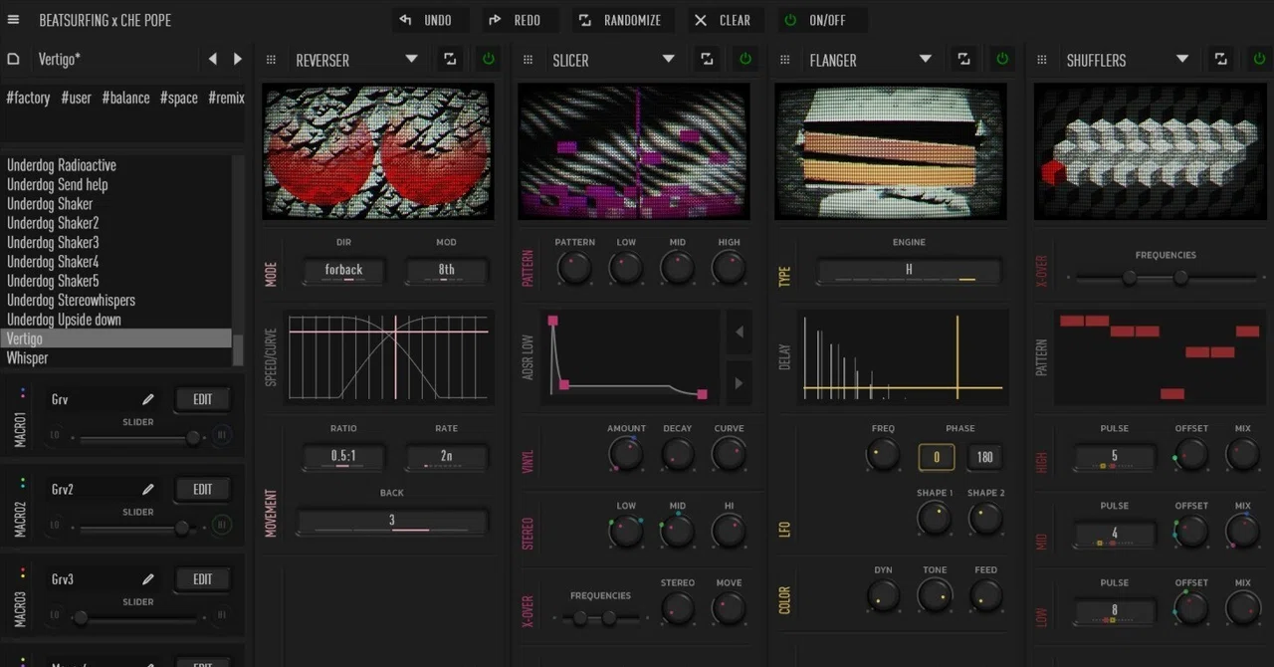Toggle Shufflers module power

1258,60
